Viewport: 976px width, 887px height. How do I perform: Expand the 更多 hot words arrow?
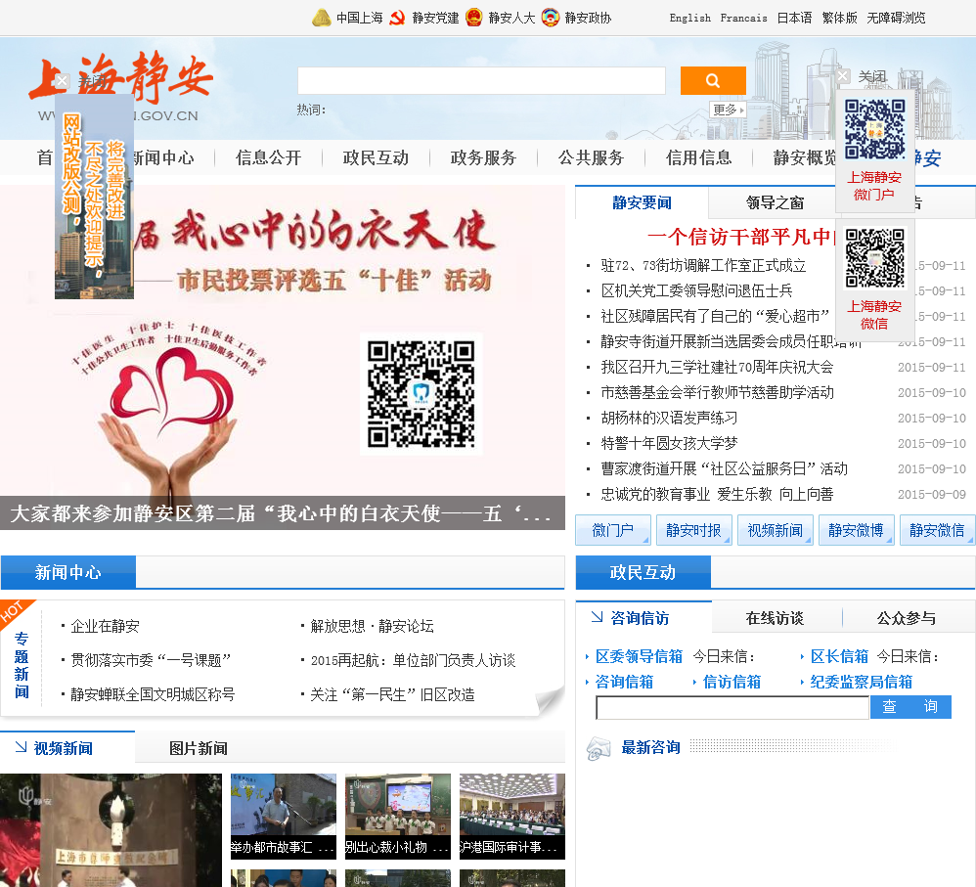coord(728,110)
